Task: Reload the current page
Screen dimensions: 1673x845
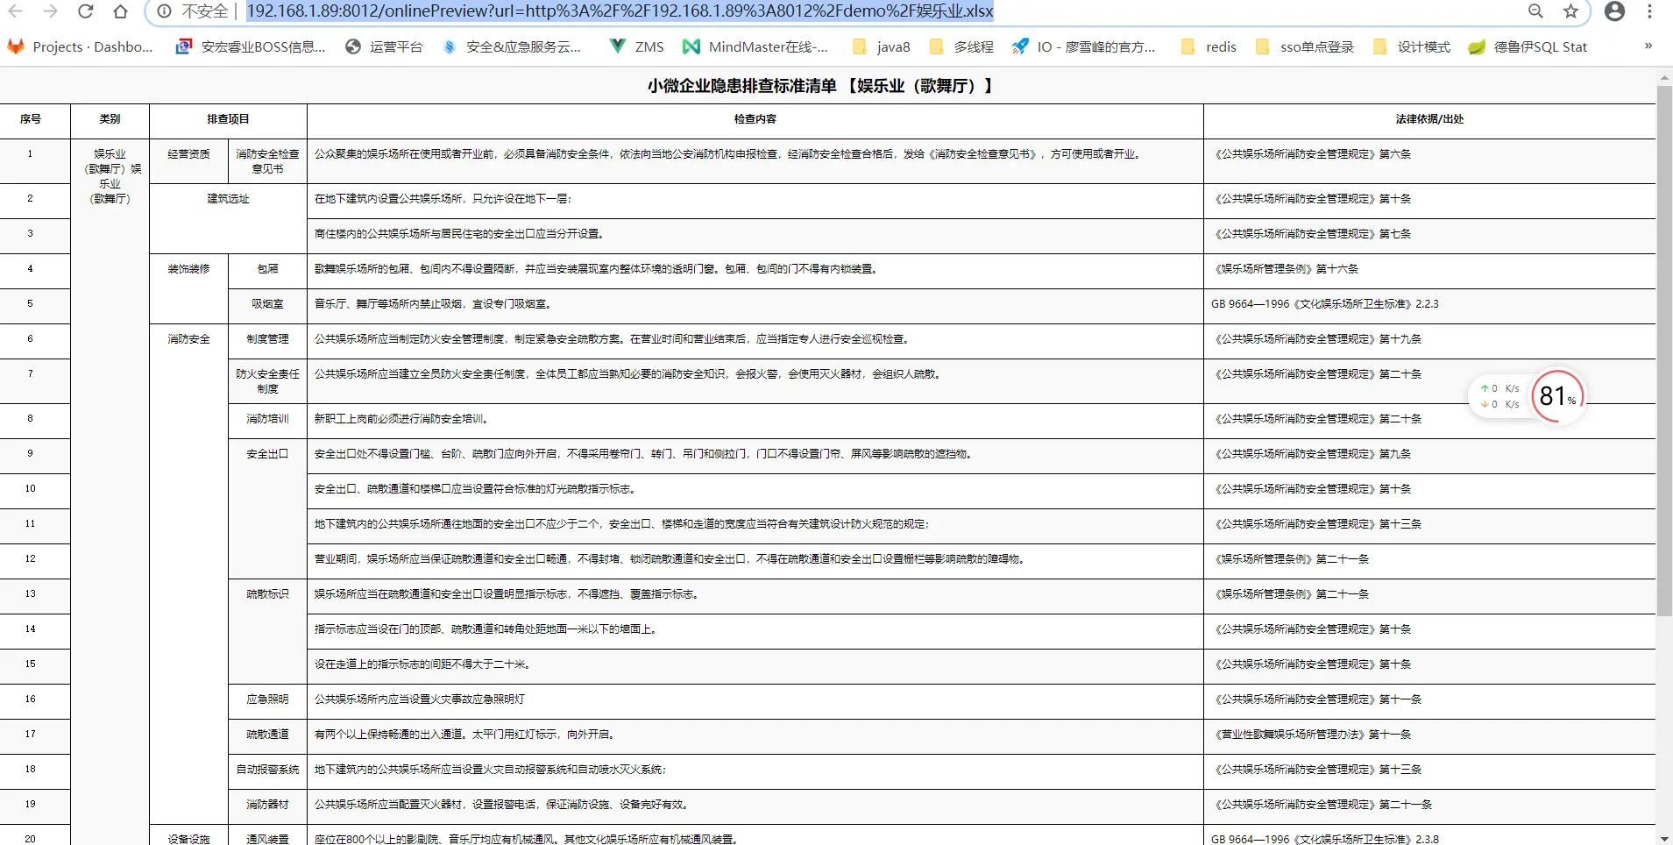Action: tap(86, 11)
